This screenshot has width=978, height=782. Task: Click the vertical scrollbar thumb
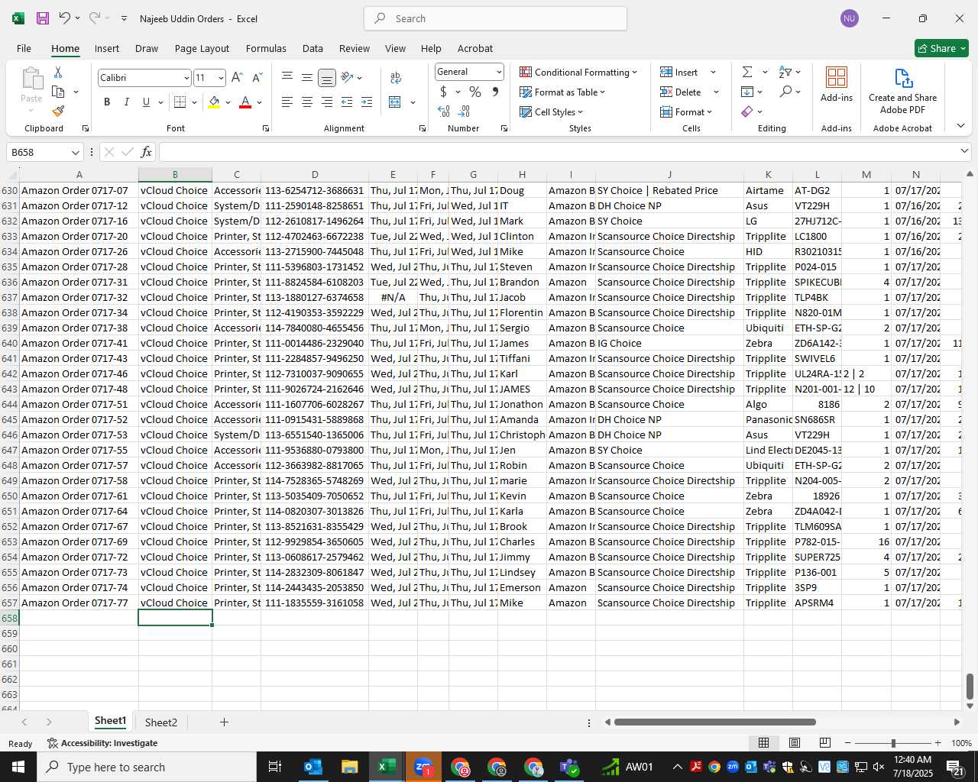970,687
